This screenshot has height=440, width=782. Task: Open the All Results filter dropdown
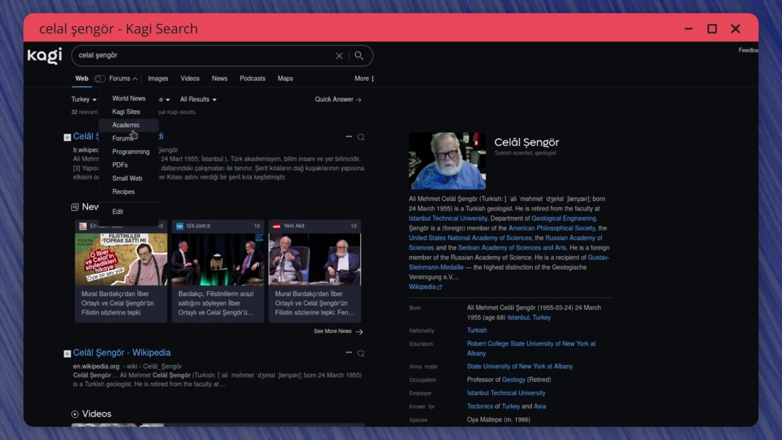coord(198,99)
